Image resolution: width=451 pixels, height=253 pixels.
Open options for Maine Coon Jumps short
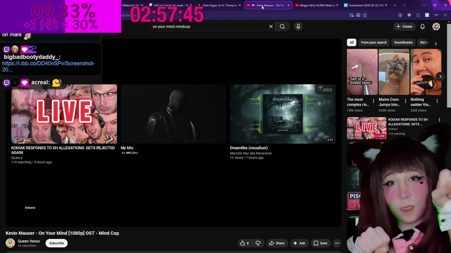(x=405, y=101)
